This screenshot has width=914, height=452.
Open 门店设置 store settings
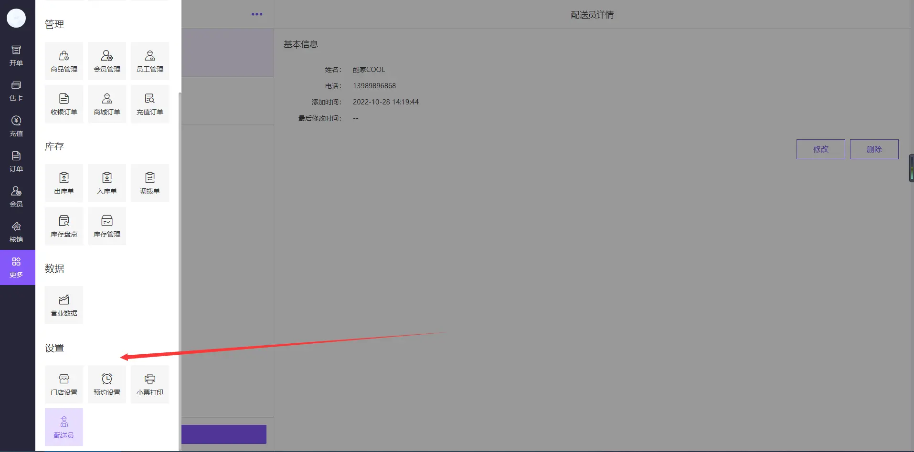pyautogui.click(x=64, y=384)
